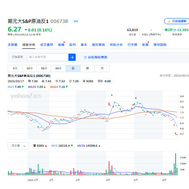This screenshot has width=189, height=189.
Task: Select the 5分 interval
Action: (x=15, y=69)
